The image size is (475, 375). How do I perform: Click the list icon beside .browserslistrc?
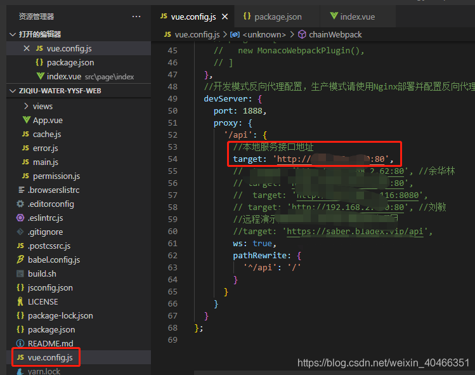click(x=22, y=190)
